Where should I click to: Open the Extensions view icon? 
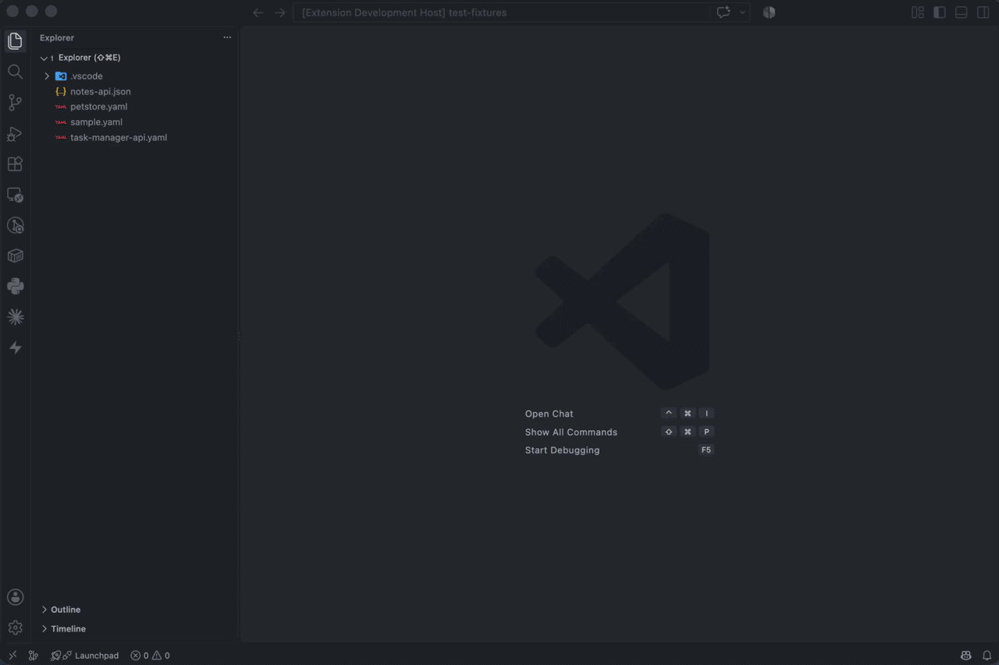click(15, 164)
